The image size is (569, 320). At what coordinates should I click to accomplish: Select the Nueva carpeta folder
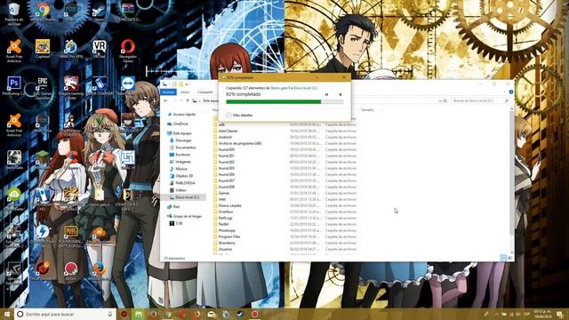click(x=229, y=205)
